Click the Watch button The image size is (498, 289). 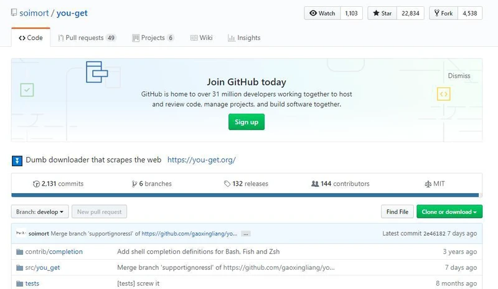[x=322, y=13]
